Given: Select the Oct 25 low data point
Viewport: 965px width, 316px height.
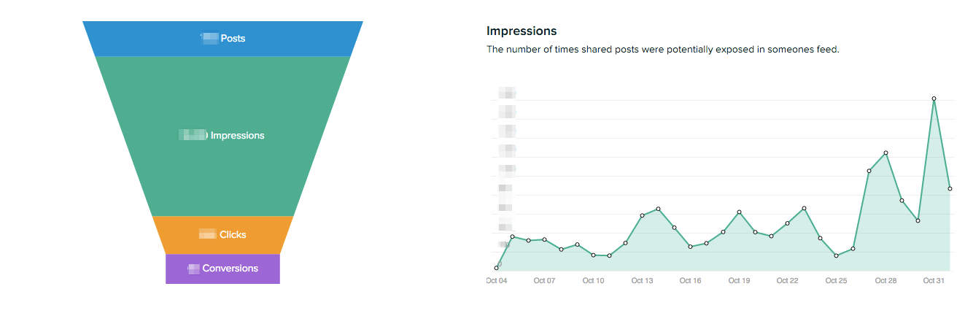Looking at the screenshot, I should pyautogui.click(x=837, y=255).
